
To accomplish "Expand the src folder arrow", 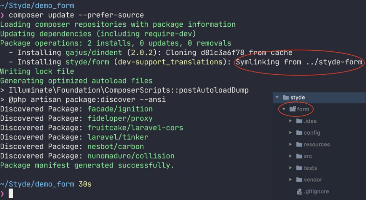I will [x=290, y=156].
